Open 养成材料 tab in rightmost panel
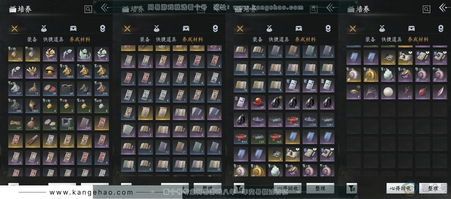Image resolution: width=451 pixels, height=199 pixels. [x=418, y=40]
